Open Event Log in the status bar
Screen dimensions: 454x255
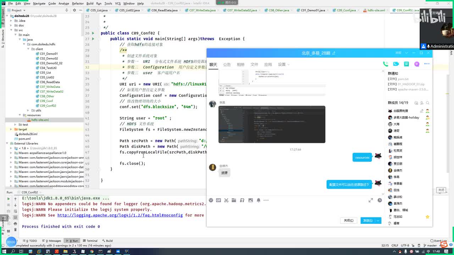coord(438,241)
